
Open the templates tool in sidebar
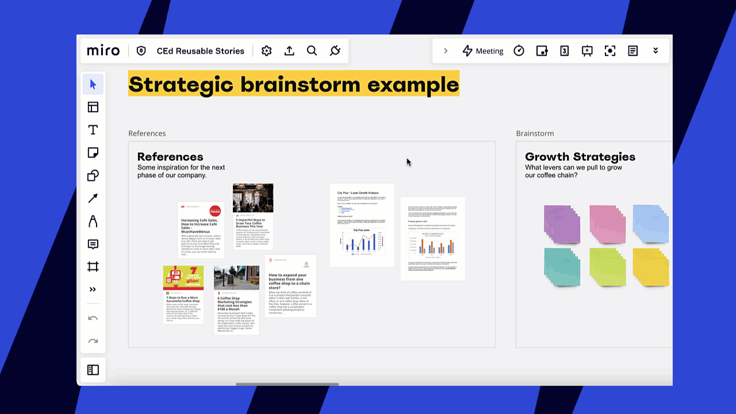coord(93,108)
